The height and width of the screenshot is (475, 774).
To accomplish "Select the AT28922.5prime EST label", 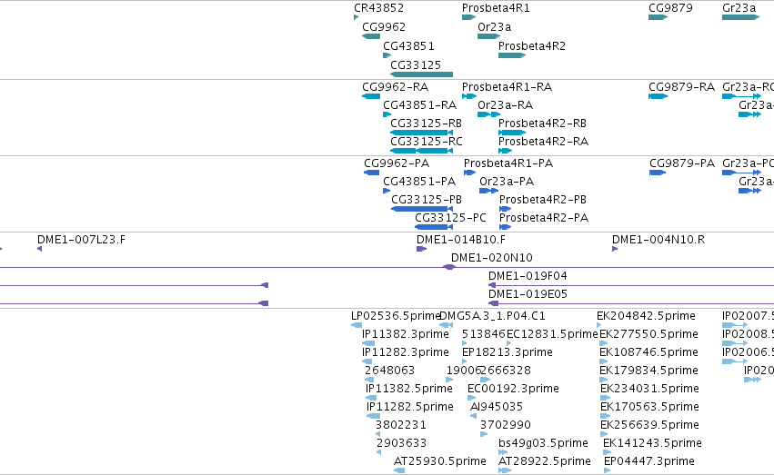I will (545, 462).
